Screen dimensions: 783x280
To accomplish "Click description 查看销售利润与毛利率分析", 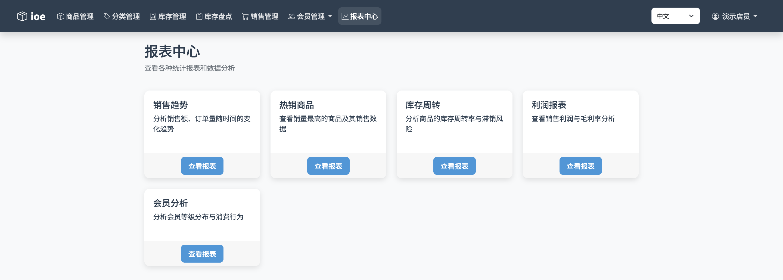I will click(573, 119).
